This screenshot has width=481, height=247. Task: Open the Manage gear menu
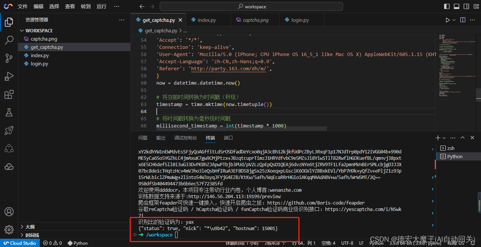coord(9,229)
